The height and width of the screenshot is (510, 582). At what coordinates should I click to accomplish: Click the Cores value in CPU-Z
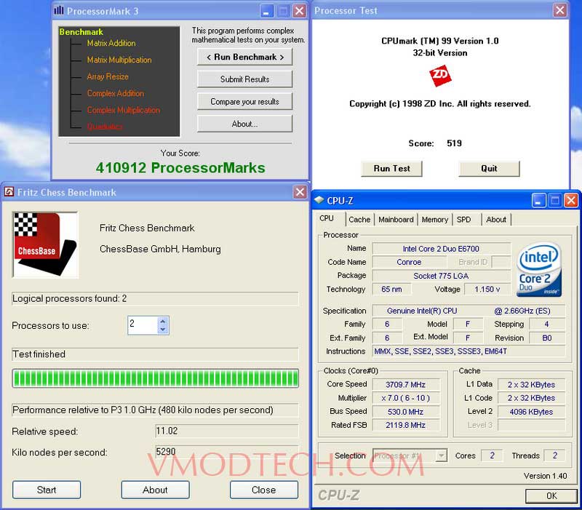pyautogui.click(x=493, y=455)
